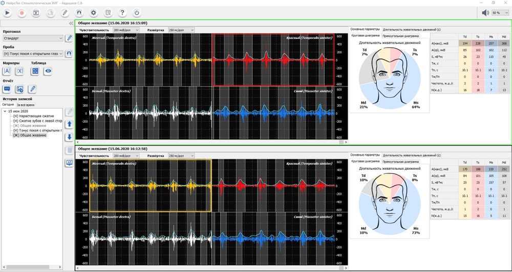Move record up with the blue up arrow
This screenshot has width=512, height=272.
(x=70, y=124)
